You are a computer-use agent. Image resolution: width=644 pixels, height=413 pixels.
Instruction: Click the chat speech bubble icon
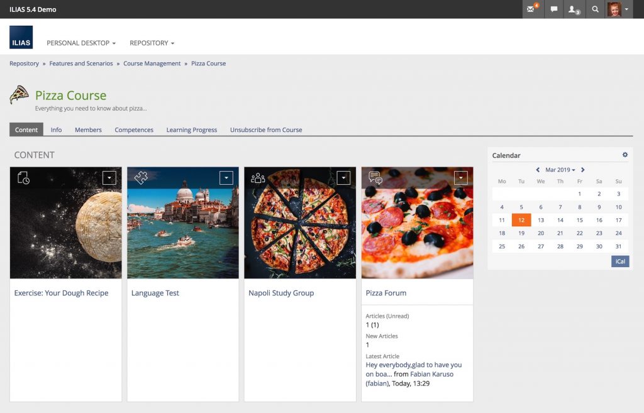point(554,9)
